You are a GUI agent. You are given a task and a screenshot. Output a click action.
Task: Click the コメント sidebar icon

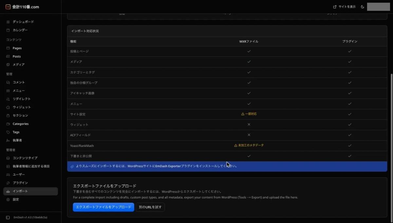[8, 82]
